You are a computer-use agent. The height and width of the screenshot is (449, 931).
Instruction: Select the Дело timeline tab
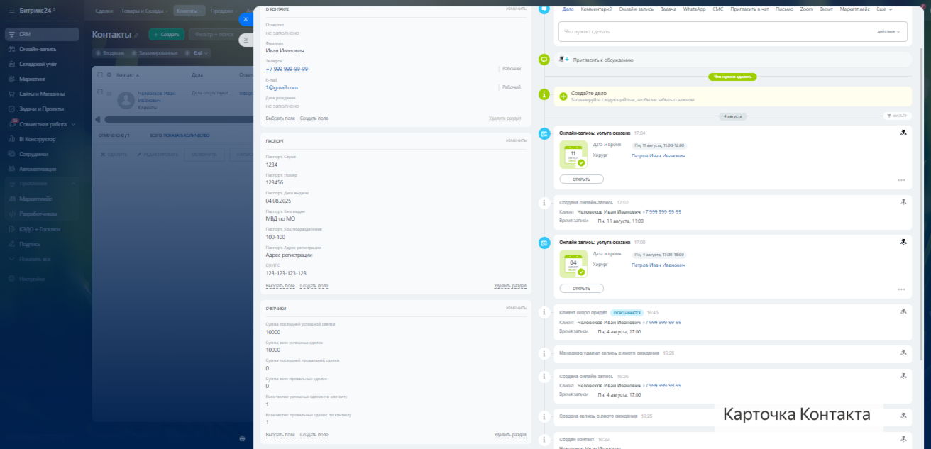point(568,9)
